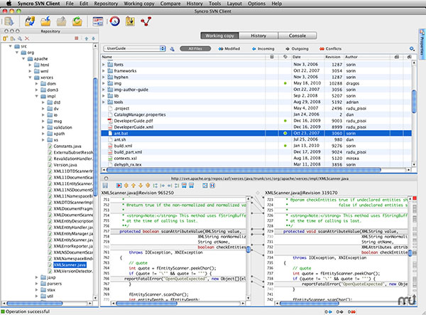Expand the frameworks folder
The image size is (426, 315).
[x=104, y=70]
